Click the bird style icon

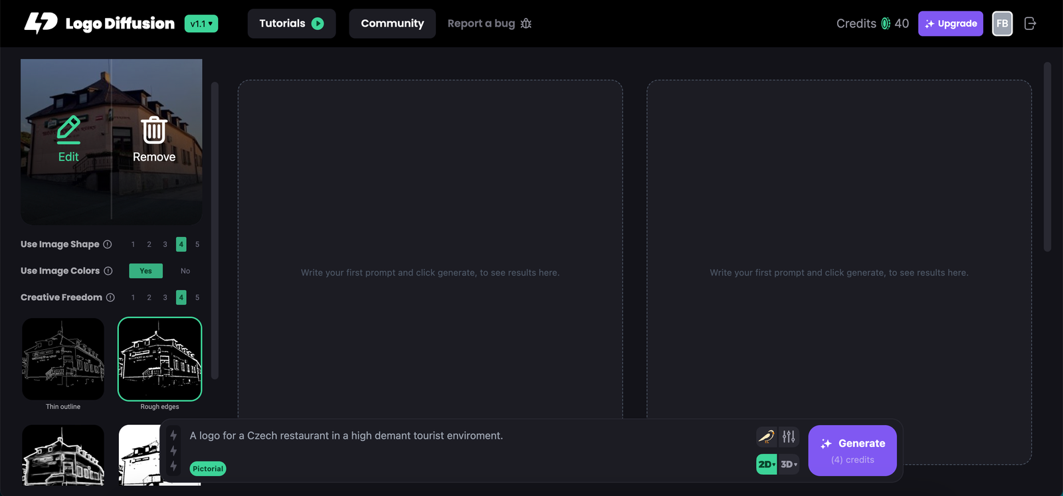tap(766, 436)
